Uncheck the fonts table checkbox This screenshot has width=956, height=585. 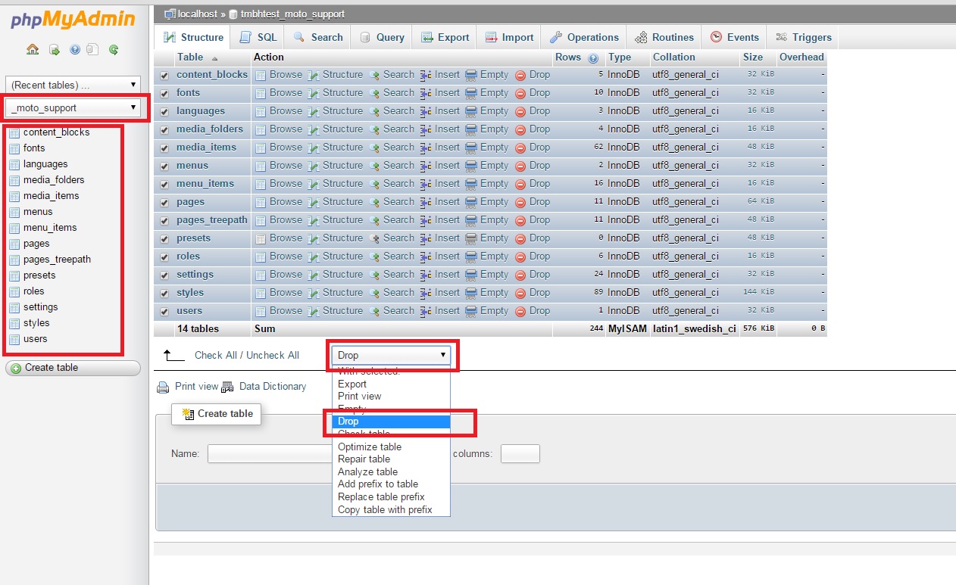pyautogui.click(x=164, y=93)
